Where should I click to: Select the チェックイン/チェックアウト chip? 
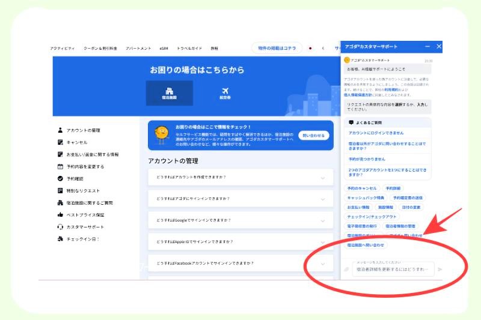point(372,217)
